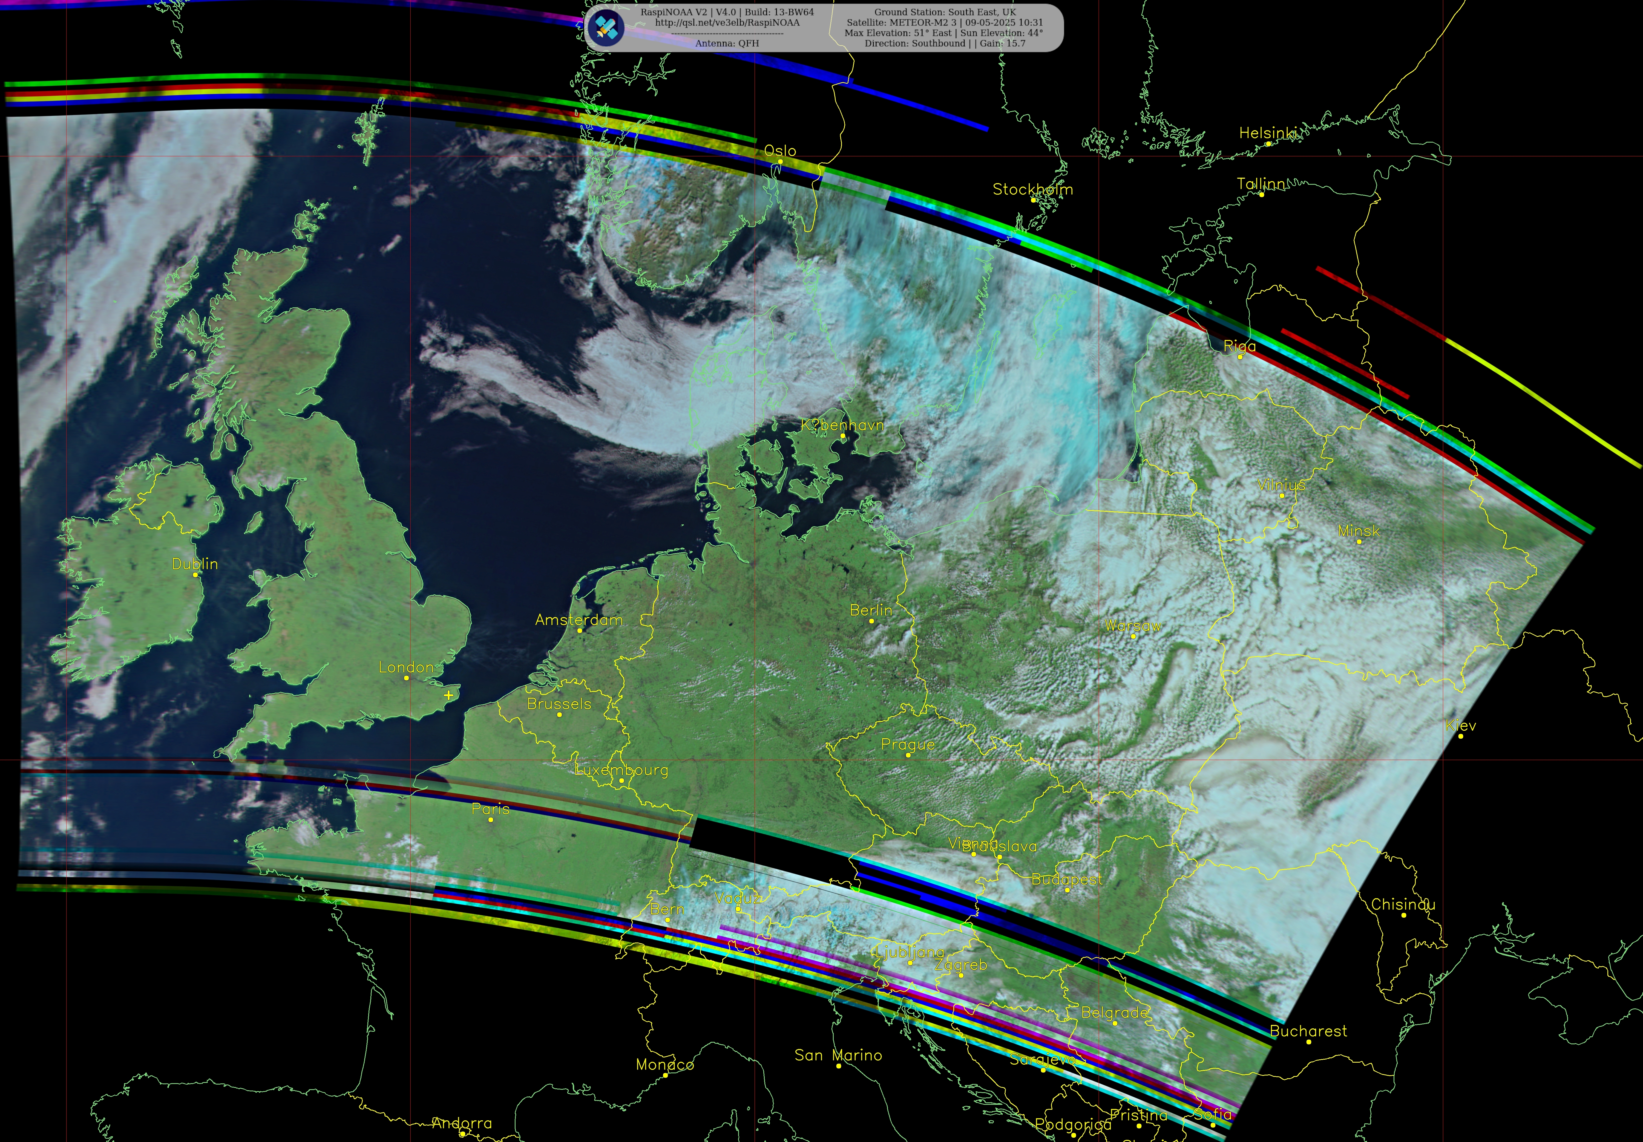Click the Helsinki city label
The image size is (1643, 1142).
1268,133
